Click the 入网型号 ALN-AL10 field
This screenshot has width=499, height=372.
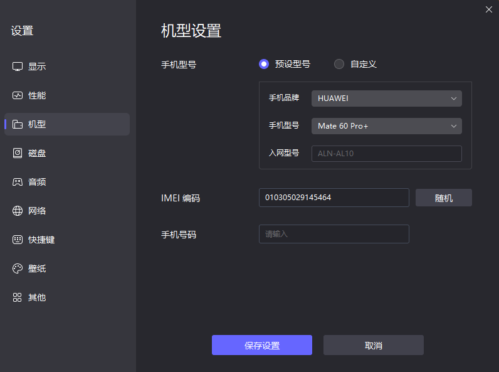[x=387, y=154]
